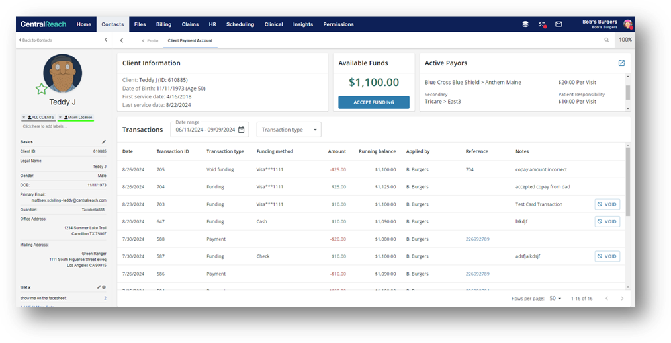Open the Insights menu
The image size is (671, 343).
(303, 24)
